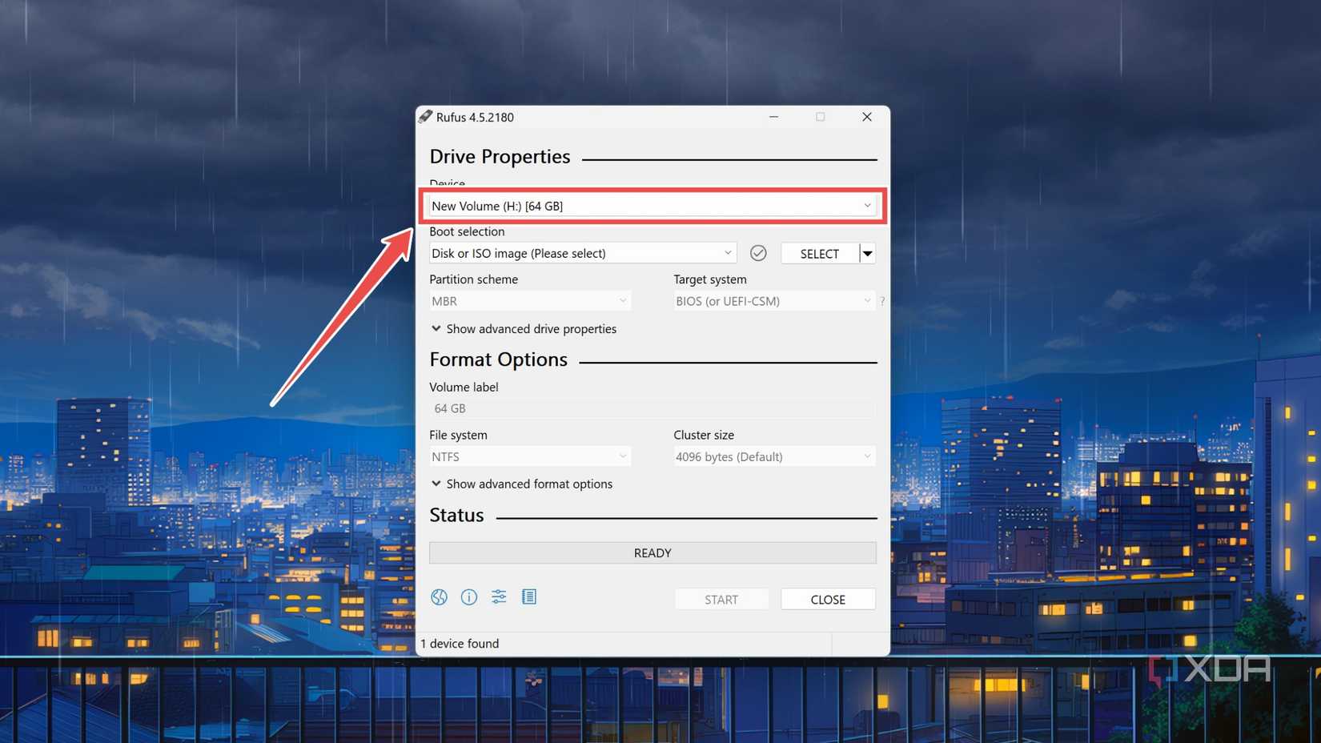Click the Drive Properties heading
Screen dimensions: 1321x743
click(x=500, y=156)
